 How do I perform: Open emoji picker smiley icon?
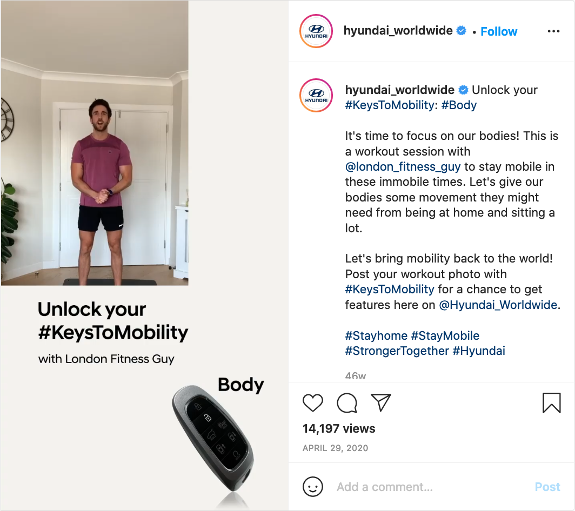click(313, 487)
